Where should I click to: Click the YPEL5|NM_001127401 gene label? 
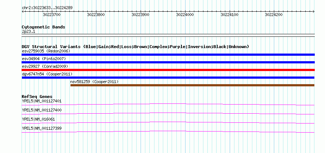[x=42, y=101]
